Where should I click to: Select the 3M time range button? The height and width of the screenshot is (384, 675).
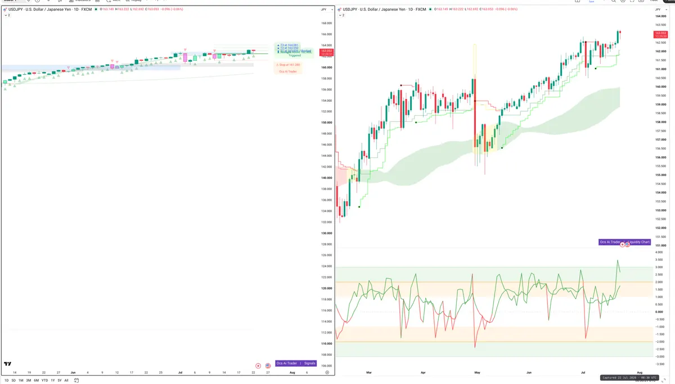point(29,381)
